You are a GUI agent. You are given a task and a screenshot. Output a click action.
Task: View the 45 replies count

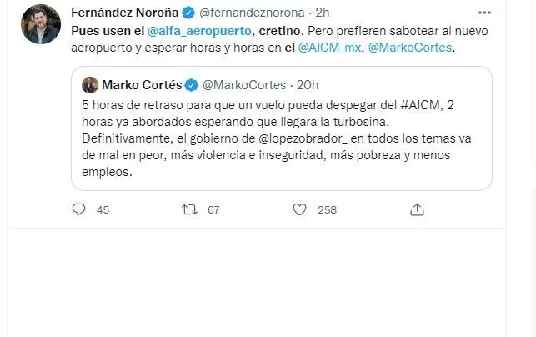pos(103,210)
